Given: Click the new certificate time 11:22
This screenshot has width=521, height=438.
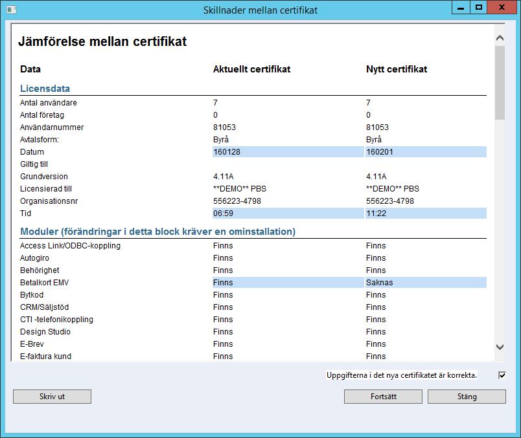Looking at the screenshot, I should coord(426,214).
